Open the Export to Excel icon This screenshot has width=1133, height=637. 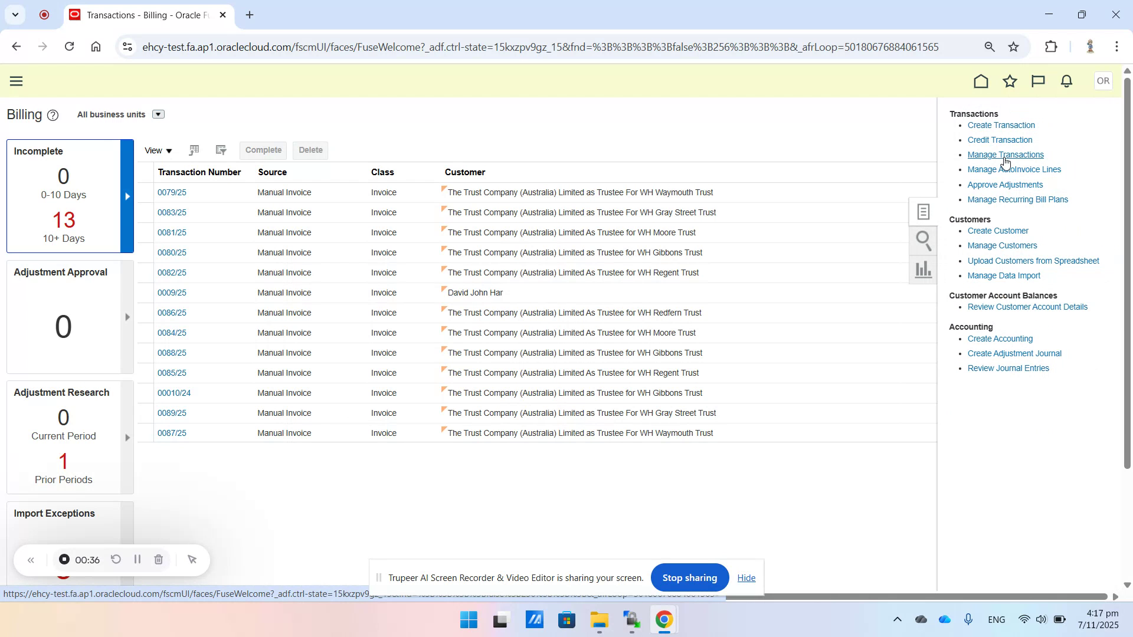[x=195, y=150]
